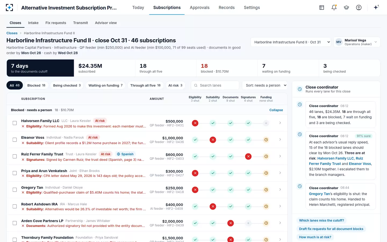This screenshot has height=242, width=387.
Task: Click the Search lanes field
Action: tap(215, 86)
